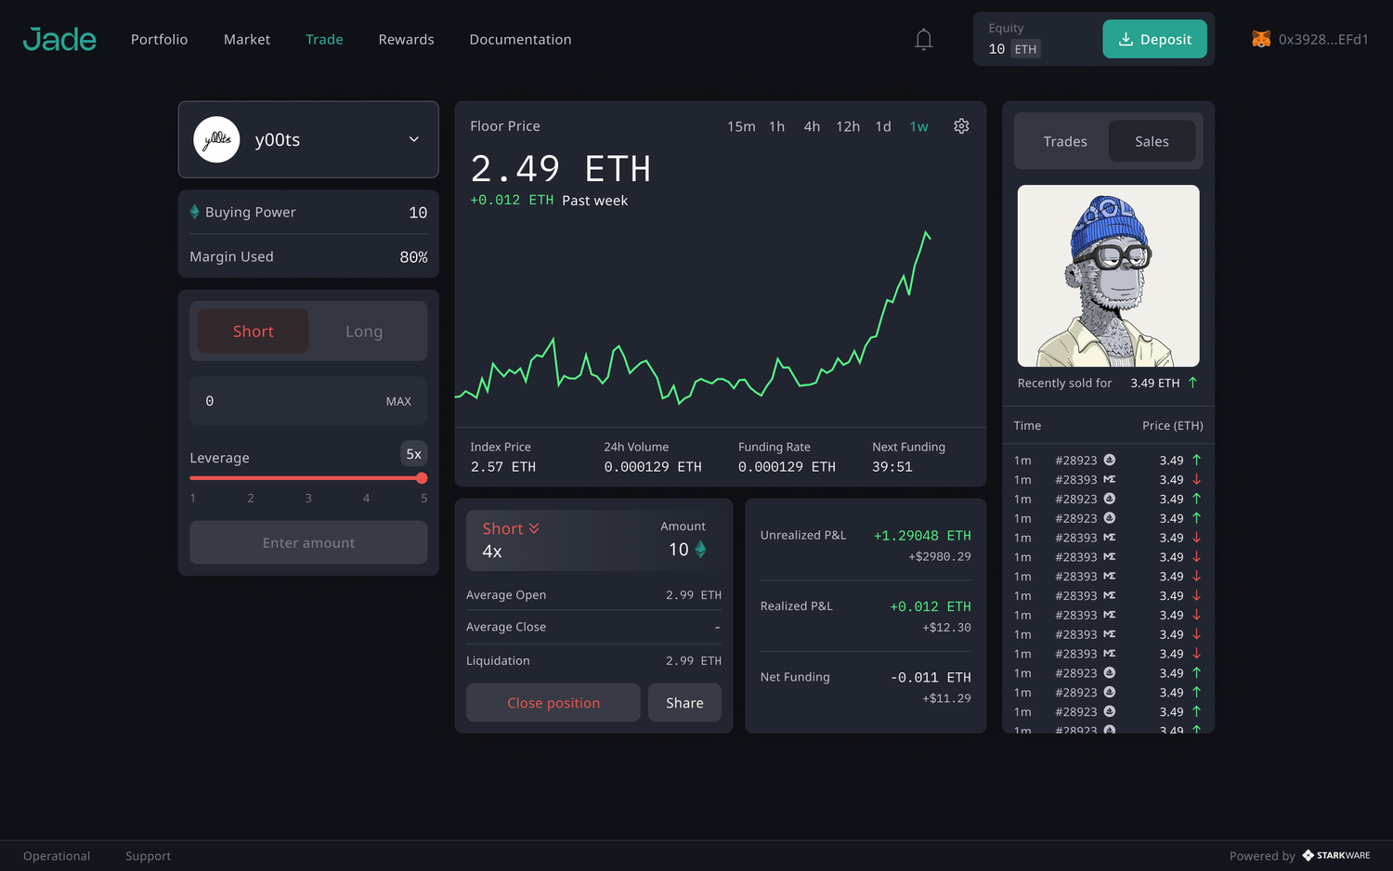Click the Price (ETH) column header
Image resolution: width=1393 pixels, height=871 pixels.
pyautogui.click(x=1172, y=425)
